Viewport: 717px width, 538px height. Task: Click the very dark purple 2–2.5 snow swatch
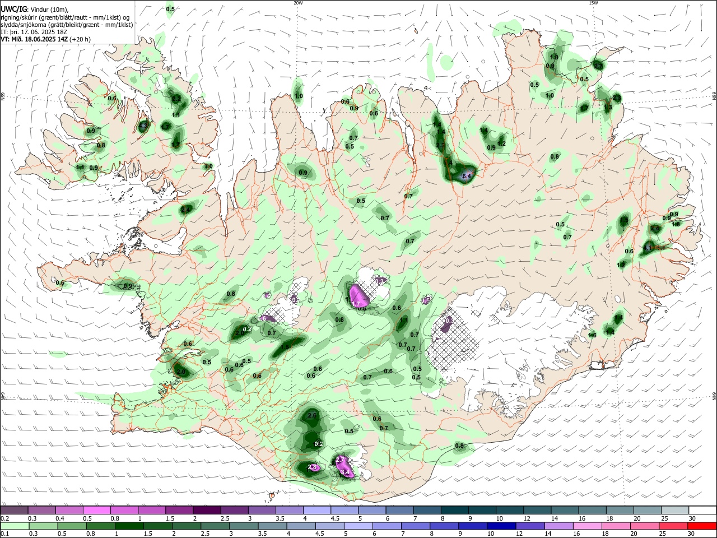[207, 510]
